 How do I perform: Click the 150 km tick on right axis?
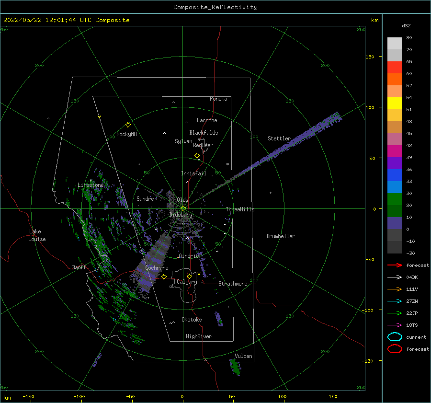(x=370, y=57)
